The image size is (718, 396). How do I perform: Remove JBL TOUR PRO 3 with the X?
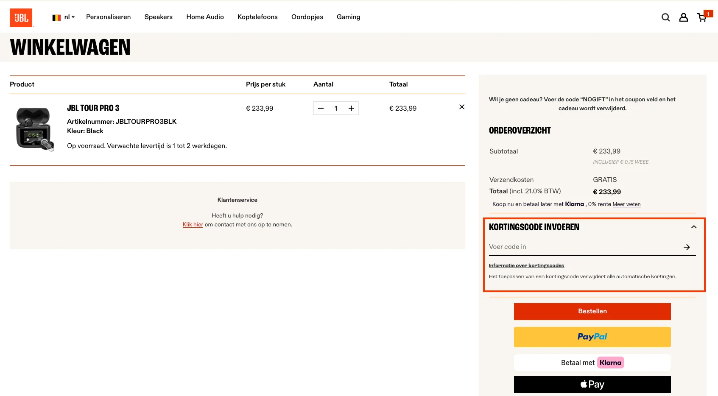click(461, 107)
